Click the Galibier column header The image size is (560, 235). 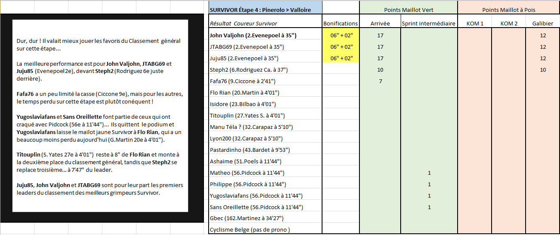543,24
